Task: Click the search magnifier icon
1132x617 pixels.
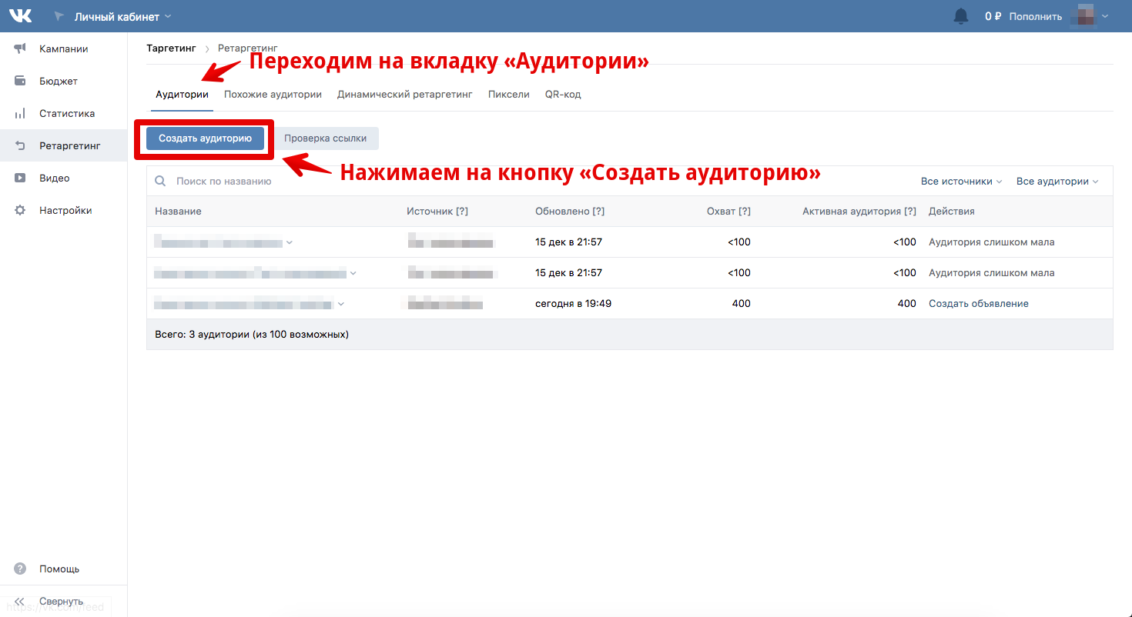Action: click(x=161, y=182)
